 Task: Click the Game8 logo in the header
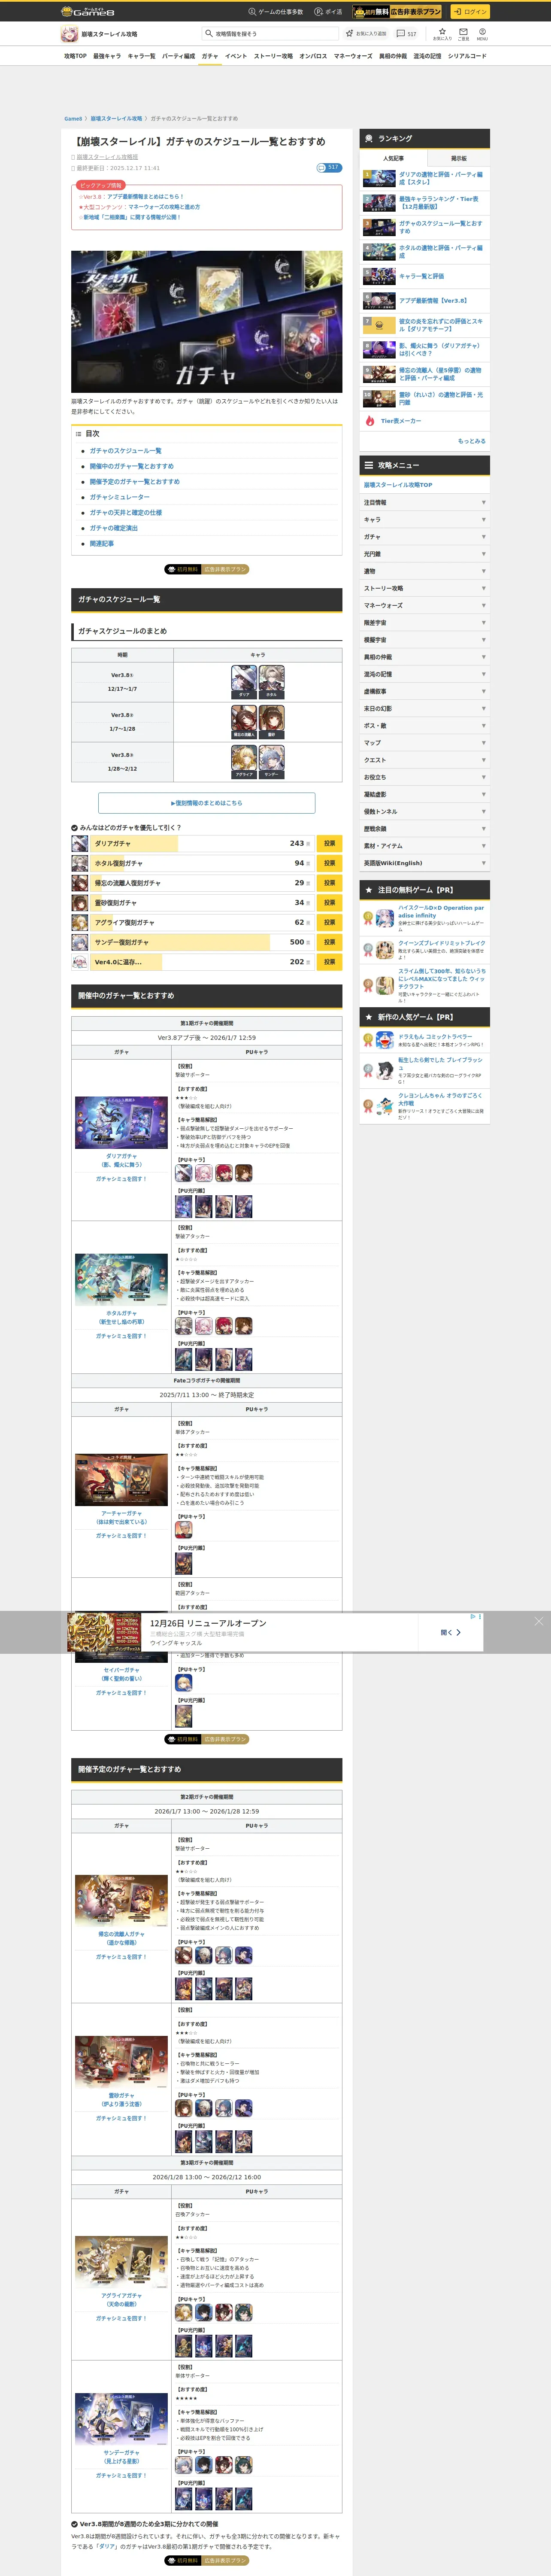coord(88,12)
